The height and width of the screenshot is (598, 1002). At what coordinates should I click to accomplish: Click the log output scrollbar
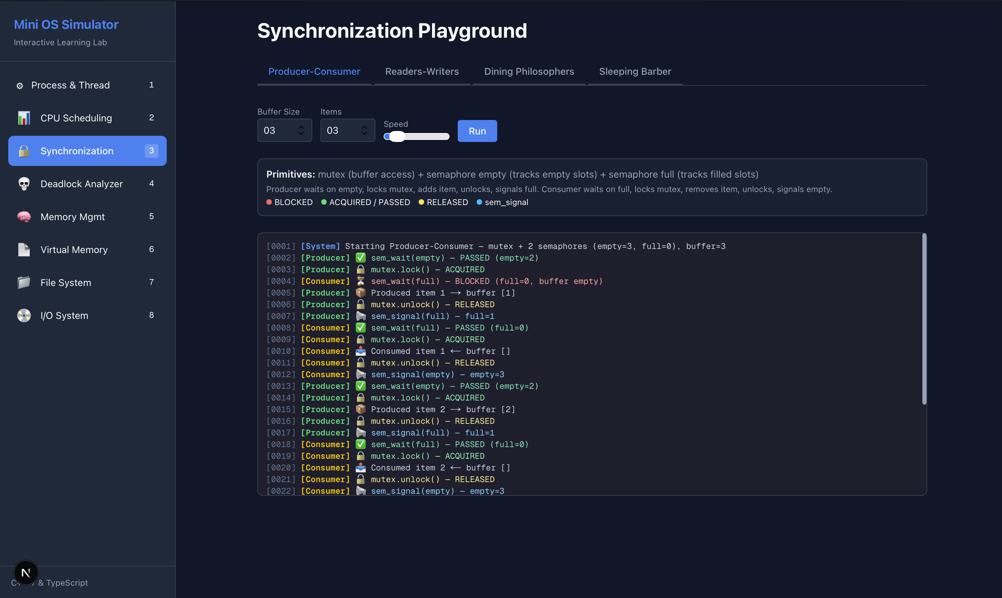pos(924,318)
